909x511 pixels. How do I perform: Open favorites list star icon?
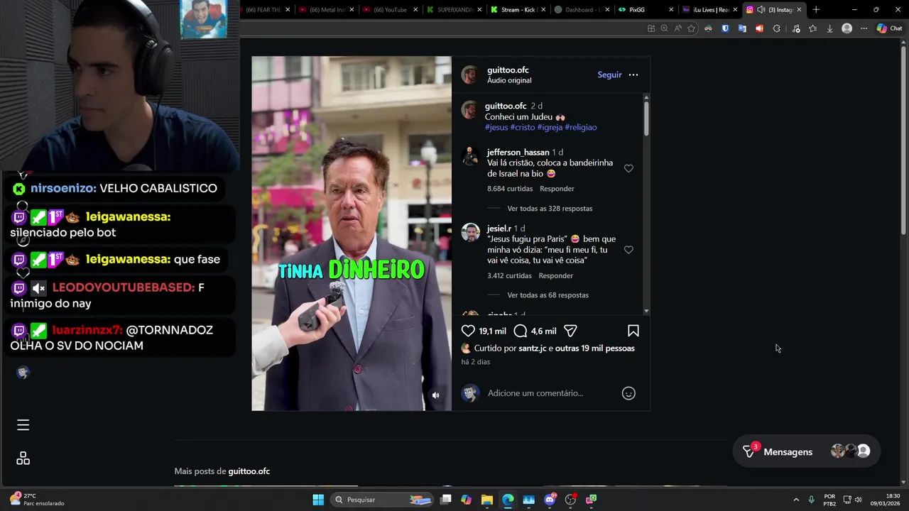click(812, 28)
